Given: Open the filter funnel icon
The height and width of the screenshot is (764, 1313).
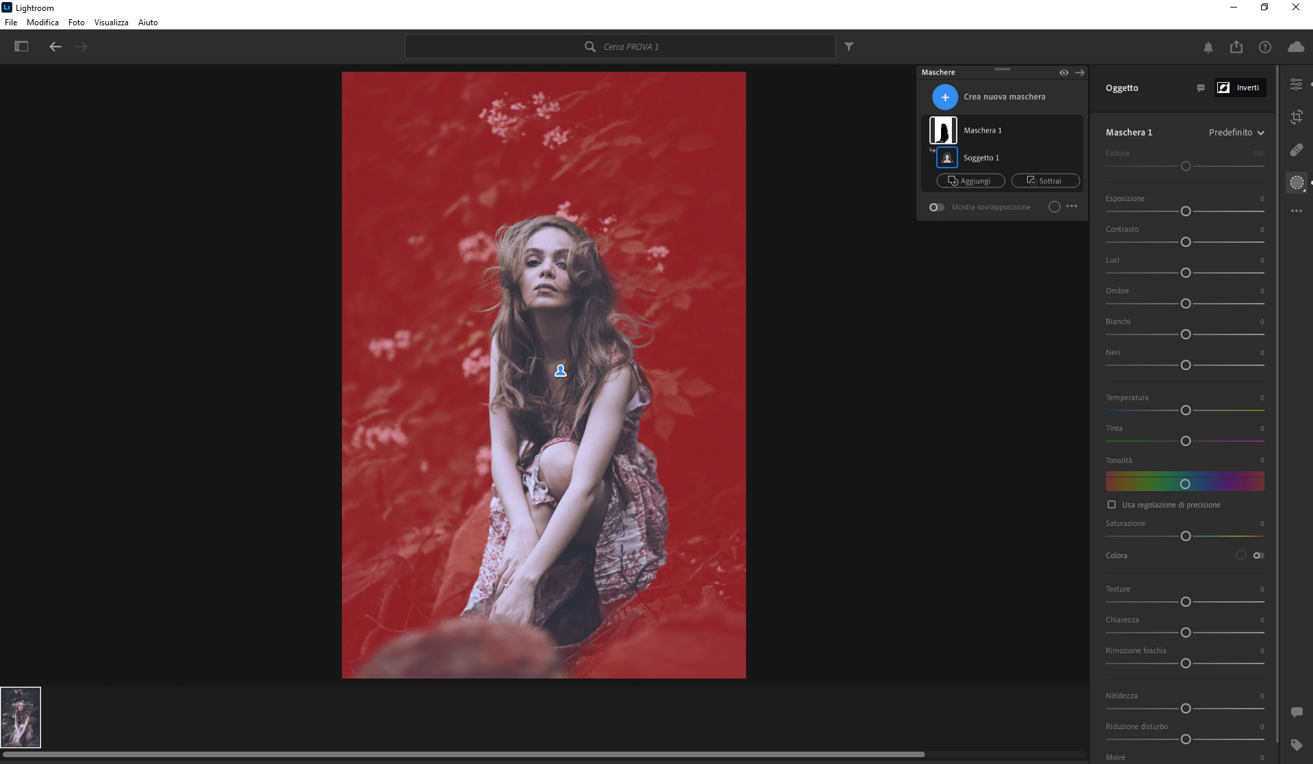Looking at the screenshot, I should tap(849, 47).
